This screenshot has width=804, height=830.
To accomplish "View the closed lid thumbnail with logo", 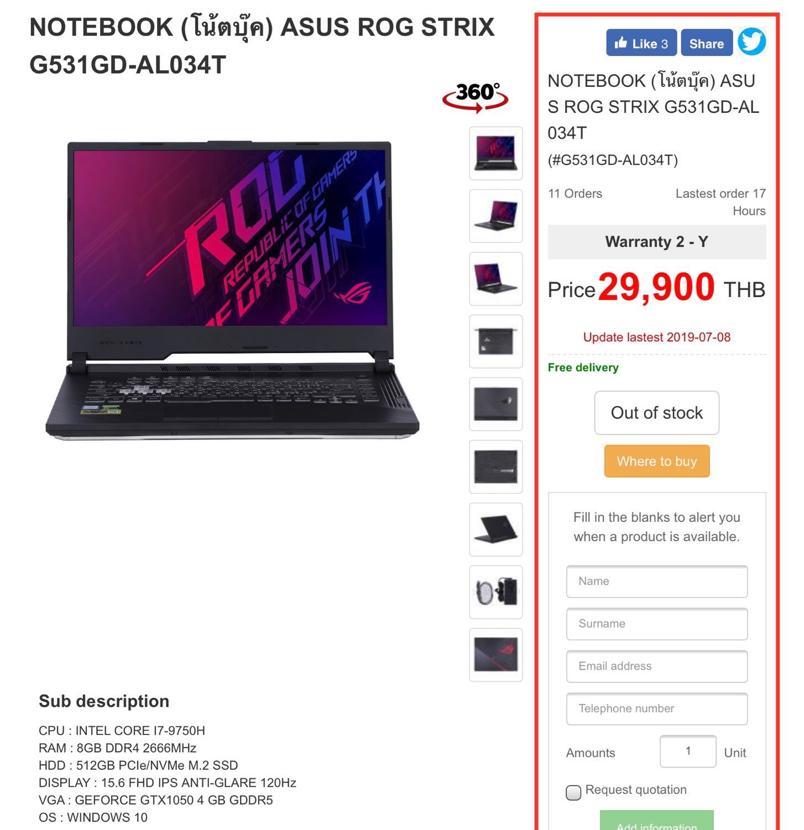I will tap(496, 404).
